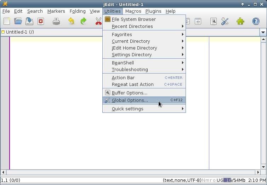Expand the Recent Directories submenu
The width and height of the screenshot is (267, 185).
click(144, 27)
